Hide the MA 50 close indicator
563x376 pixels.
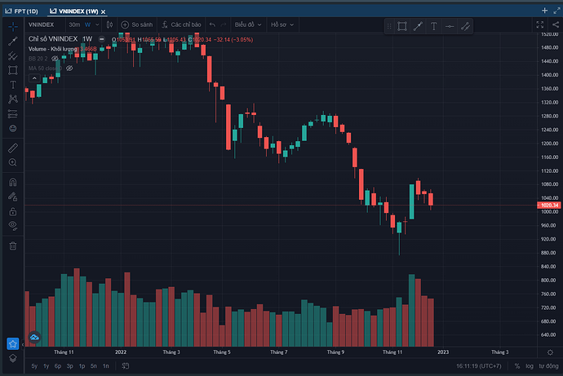[x=69, y=69]
